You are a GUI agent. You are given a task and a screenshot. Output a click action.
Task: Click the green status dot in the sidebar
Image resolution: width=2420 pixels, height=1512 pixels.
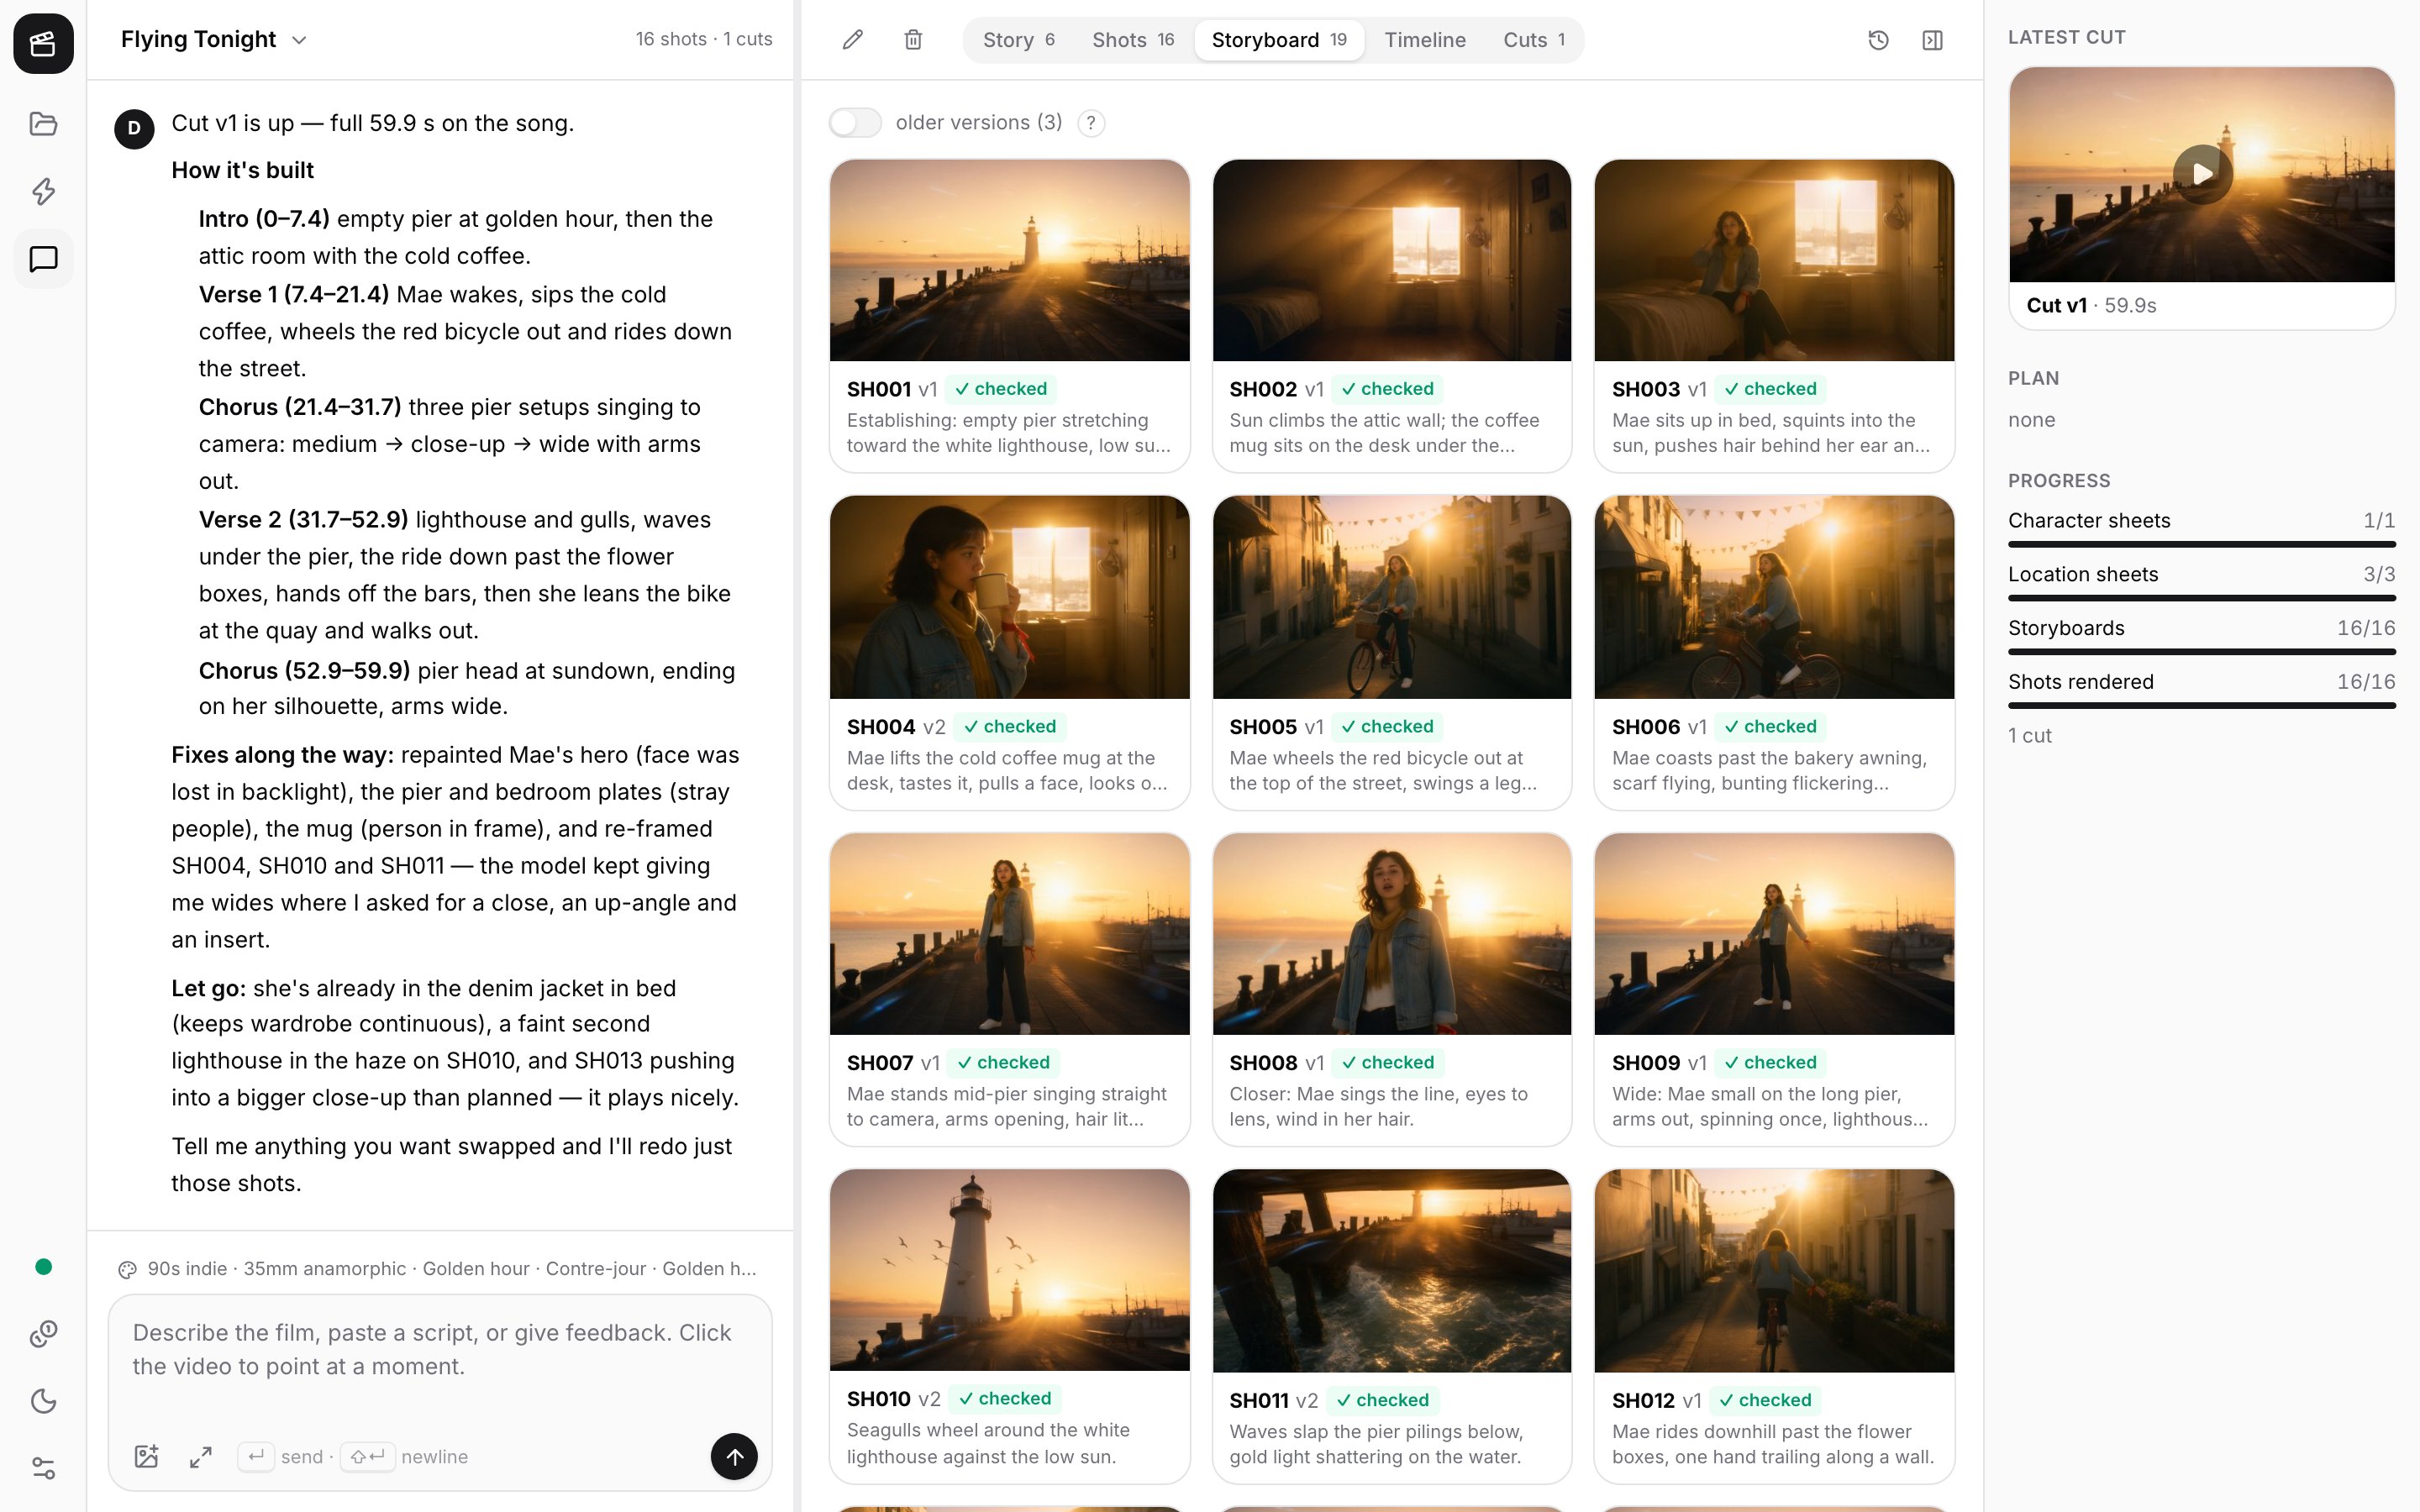43,1267
